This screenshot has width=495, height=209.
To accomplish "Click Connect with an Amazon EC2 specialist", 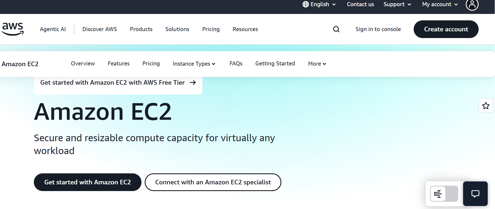I will point(213,182).
